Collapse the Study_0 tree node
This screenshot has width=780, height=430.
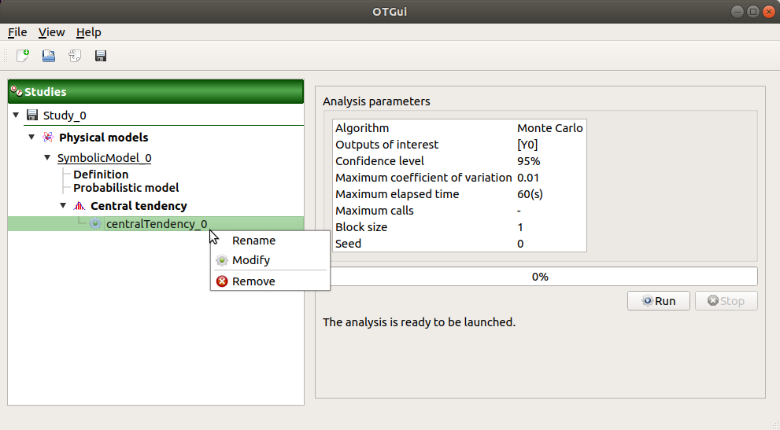coord(17,116)
